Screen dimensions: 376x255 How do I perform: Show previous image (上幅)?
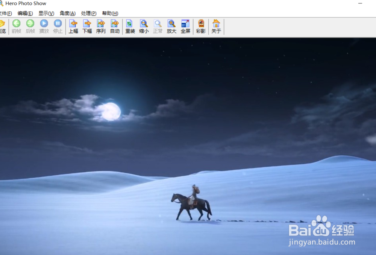[73, 26]
